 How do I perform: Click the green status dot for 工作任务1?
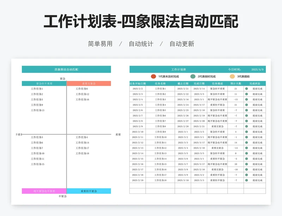click(x=246, y=89)
